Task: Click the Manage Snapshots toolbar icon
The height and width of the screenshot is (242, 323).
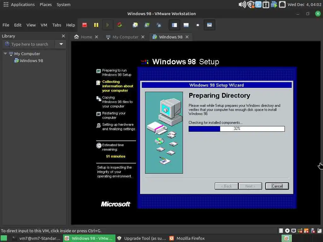Action: [159, 25]
